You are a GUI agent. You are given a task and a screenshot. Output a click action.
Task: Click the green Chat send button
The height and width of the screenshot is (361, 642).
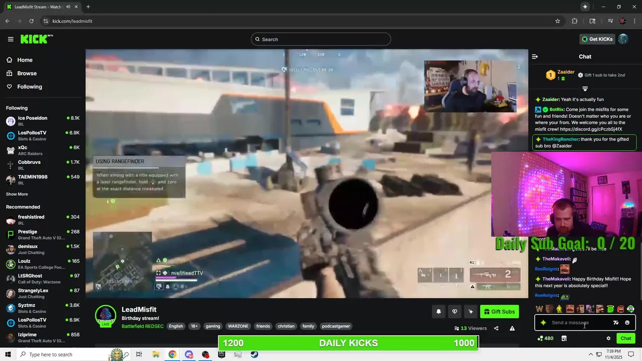point(626,338)
